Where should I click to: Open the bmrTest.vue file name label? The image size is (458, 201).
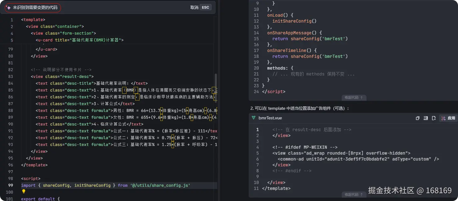(x=270, y=118)
